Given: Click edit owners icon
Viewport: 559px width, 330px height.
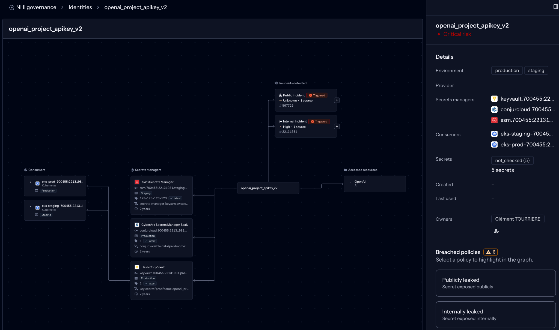Looking at the screenshot, I should coord(496,231).
